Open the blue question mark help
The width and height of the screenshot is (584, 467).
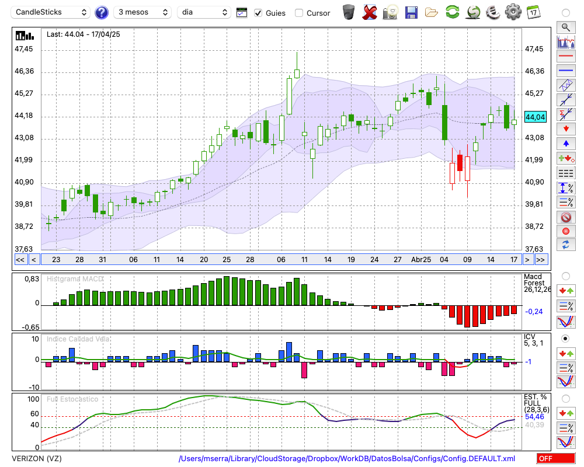point(101,13)
